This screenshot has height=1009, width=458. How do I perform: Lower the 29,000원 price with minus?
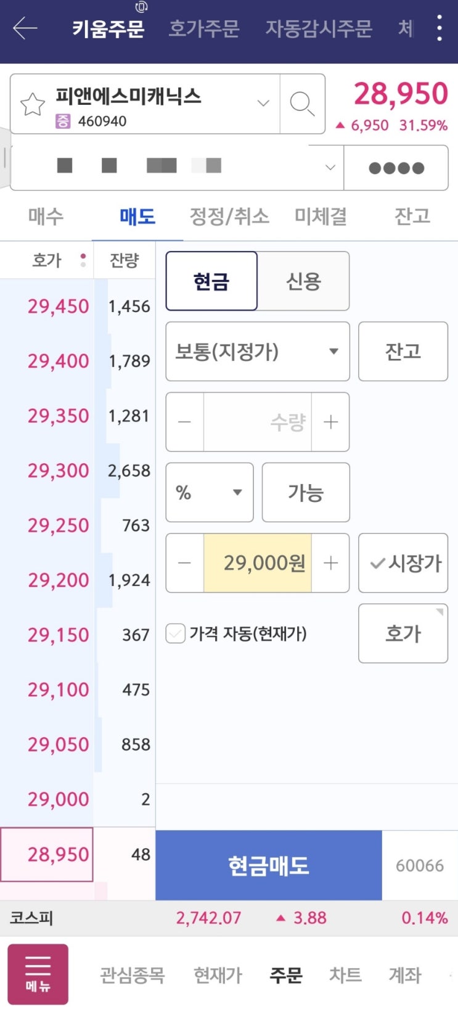pos(184,563)
